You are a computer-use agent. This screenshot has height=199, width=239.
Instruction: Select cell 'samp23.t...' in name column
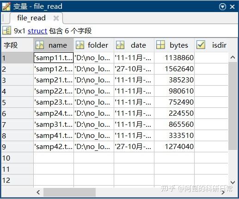(54, 102)
